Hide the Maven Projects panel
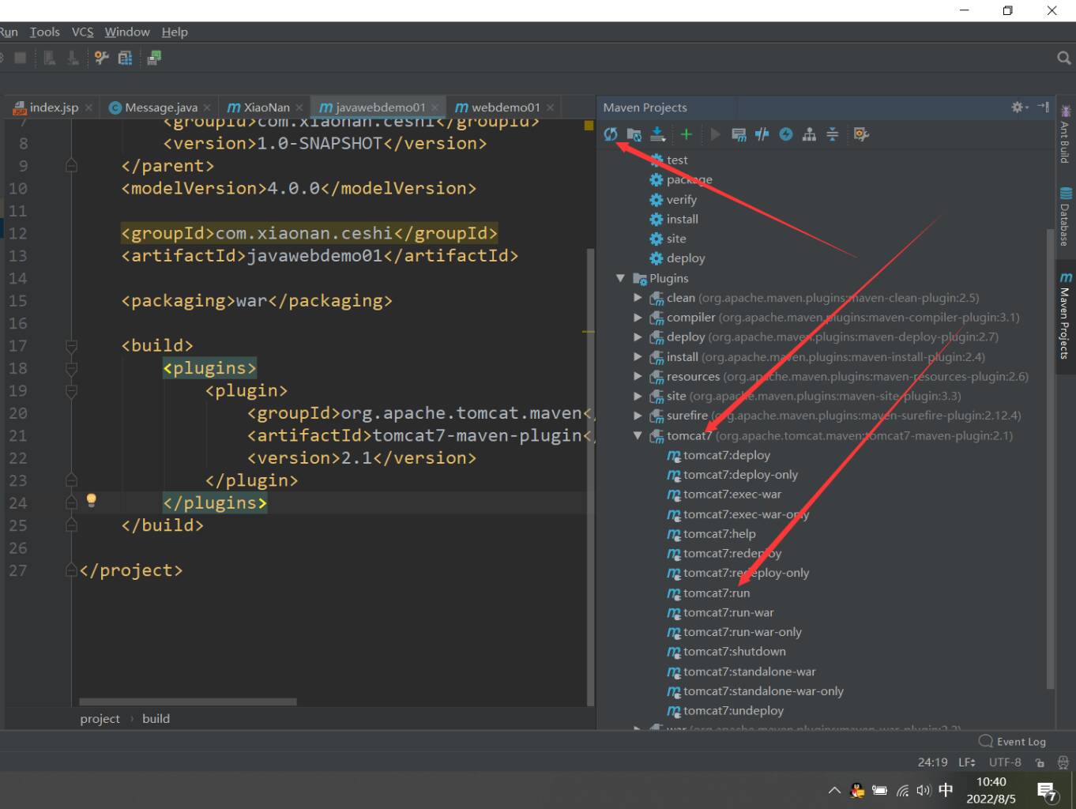 pyautogui.click(x=1044, y=107)
